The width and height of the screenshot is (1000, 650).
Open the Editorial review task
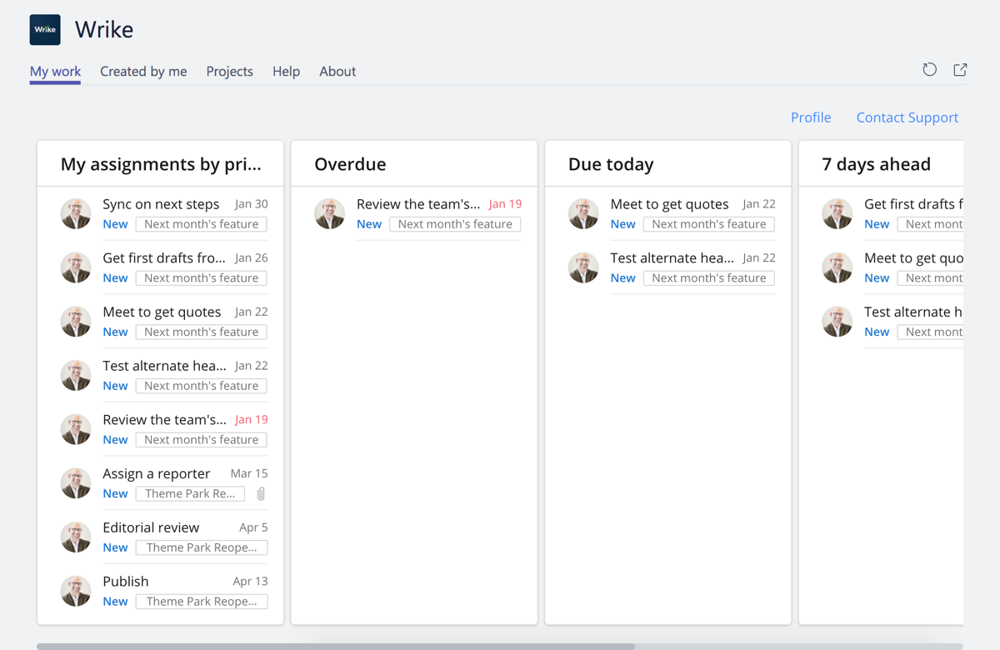151,527
